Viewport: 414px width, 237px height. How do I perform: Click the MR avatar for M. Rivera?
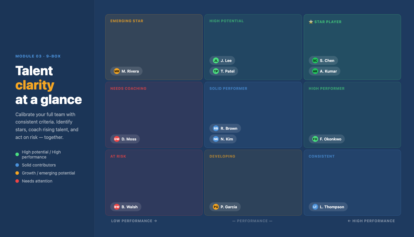117,71
